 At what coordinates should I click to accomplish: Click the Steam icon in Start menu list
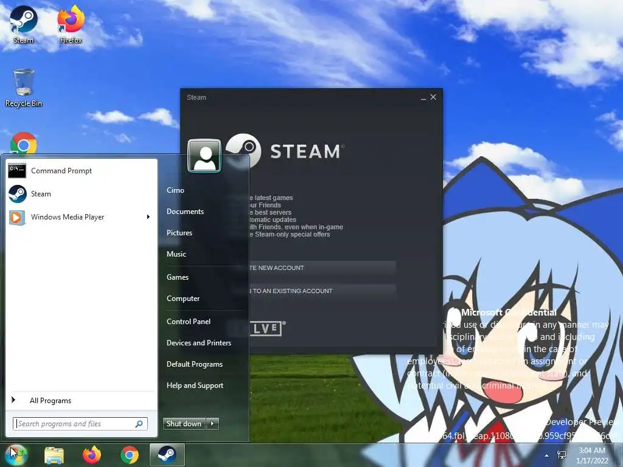pos(18,194)
